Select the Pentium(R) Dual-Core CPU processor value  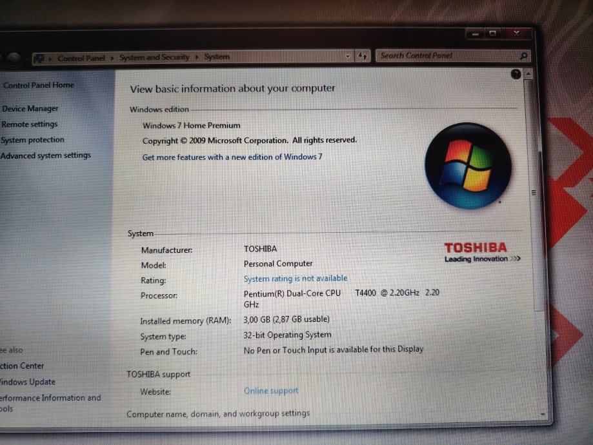pyautogui.click(x=341, y=299)
